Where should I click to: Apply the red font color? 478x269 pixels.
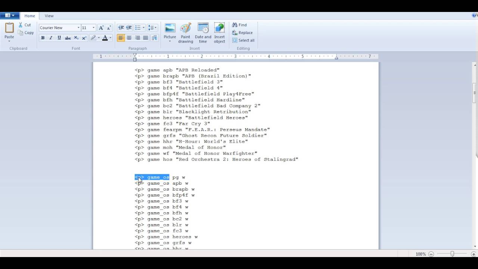pos(105,38)
